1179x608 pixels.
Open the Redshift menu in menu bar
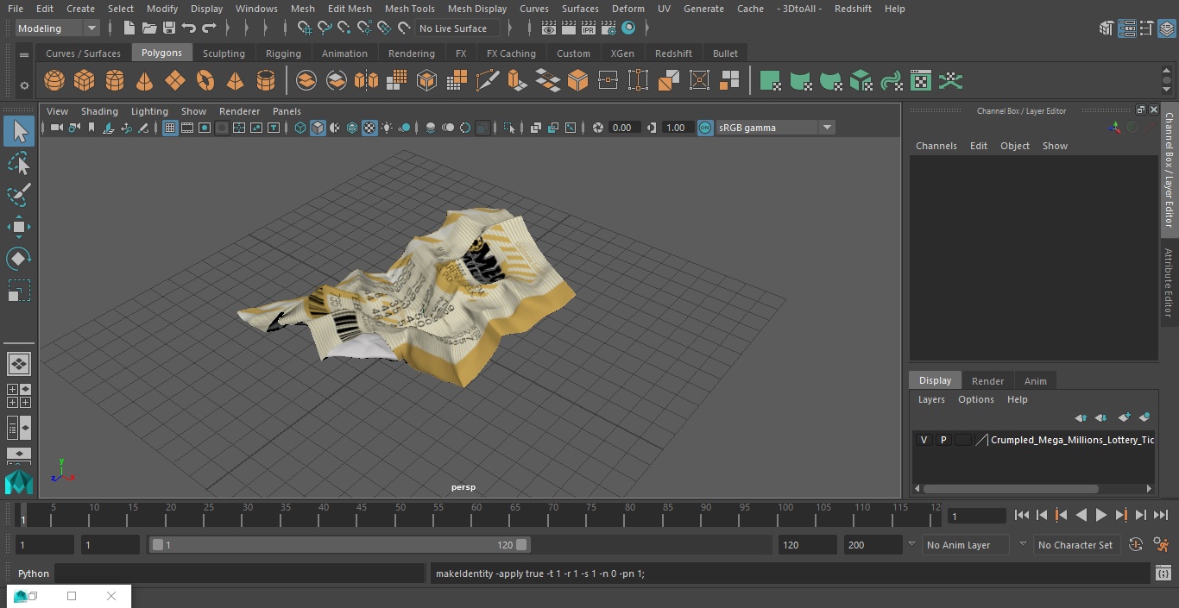point(853,9)
